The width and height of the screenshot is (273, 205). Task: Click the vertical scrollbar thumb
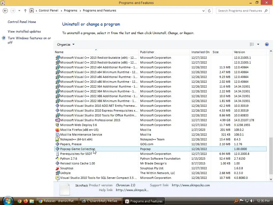(x=271, y=156)
